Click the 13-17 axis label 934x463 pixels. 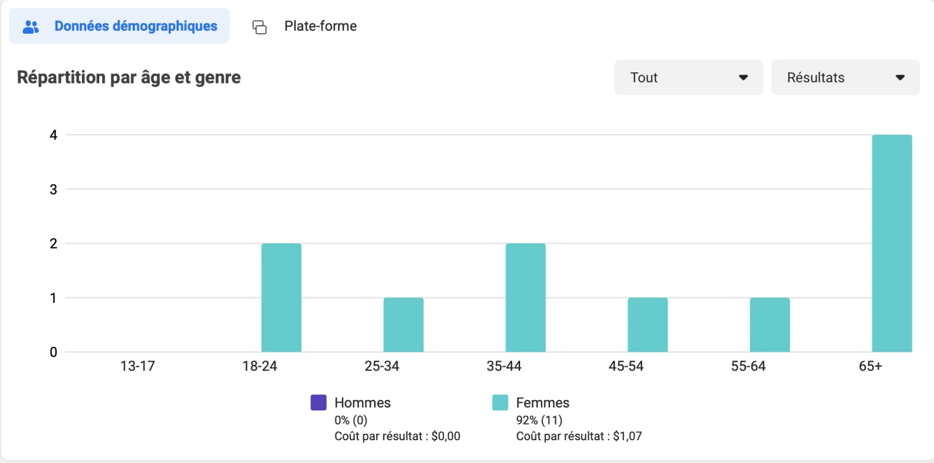click(x=138, y=366)
